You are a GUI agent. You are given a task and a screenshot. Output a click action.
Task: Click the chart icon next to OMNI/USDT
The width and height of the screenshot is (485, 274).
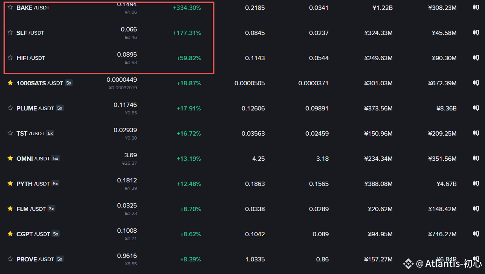click(x=476, y=158)
